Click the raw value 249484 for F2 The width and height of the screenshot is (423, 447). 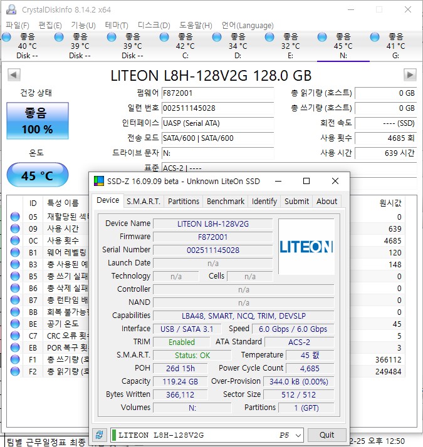pyautogui.click(x=388, y=372)
